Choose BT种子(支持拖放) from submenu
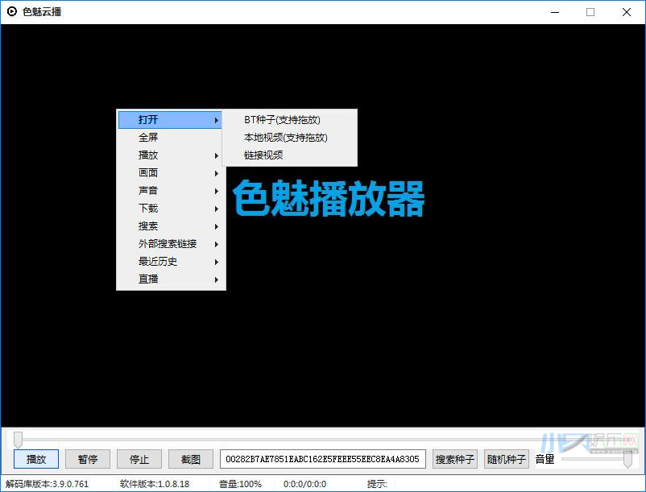 pos(290,120)
